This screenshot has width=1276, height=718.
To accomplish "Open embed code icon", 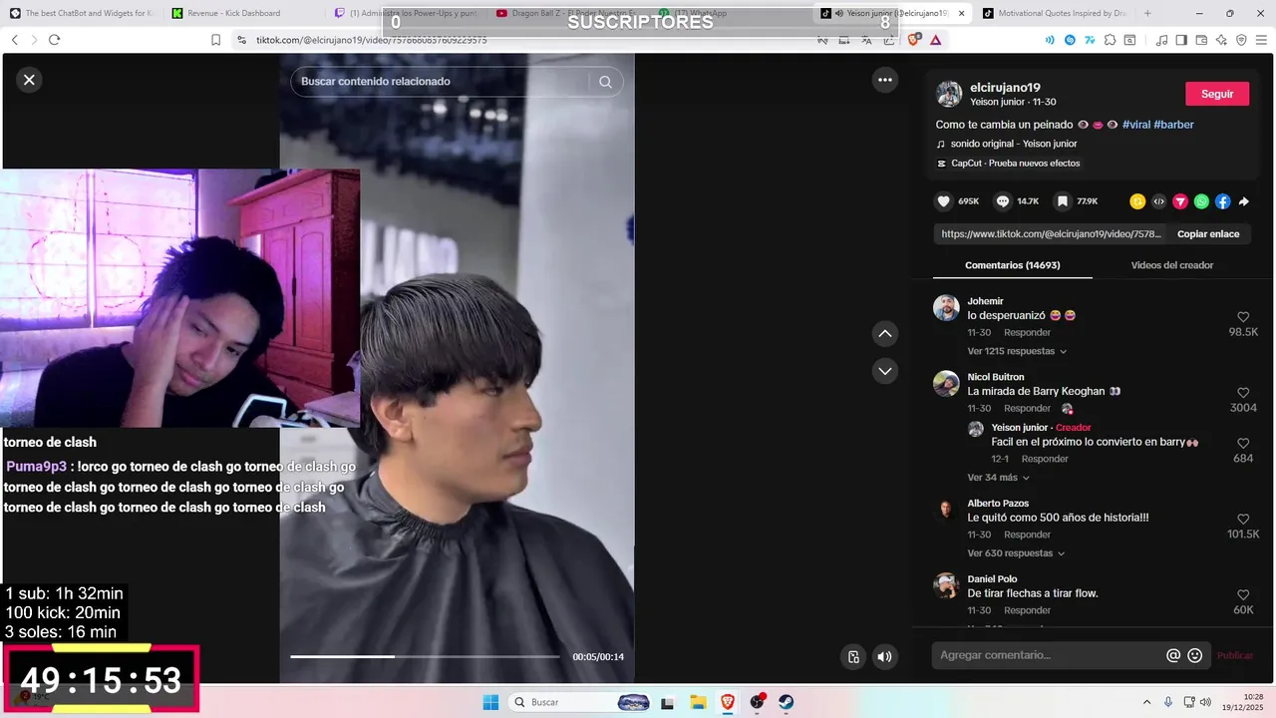I will tap(1158, 201).
